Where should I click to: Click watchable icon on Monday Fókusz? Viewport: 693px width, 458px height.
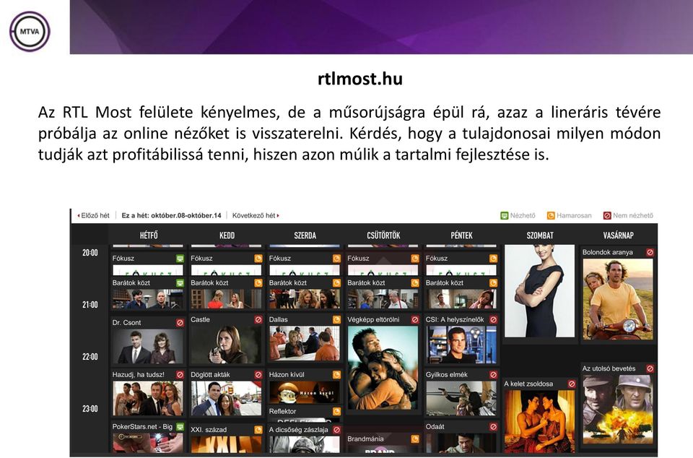click(x=180, y=258)
